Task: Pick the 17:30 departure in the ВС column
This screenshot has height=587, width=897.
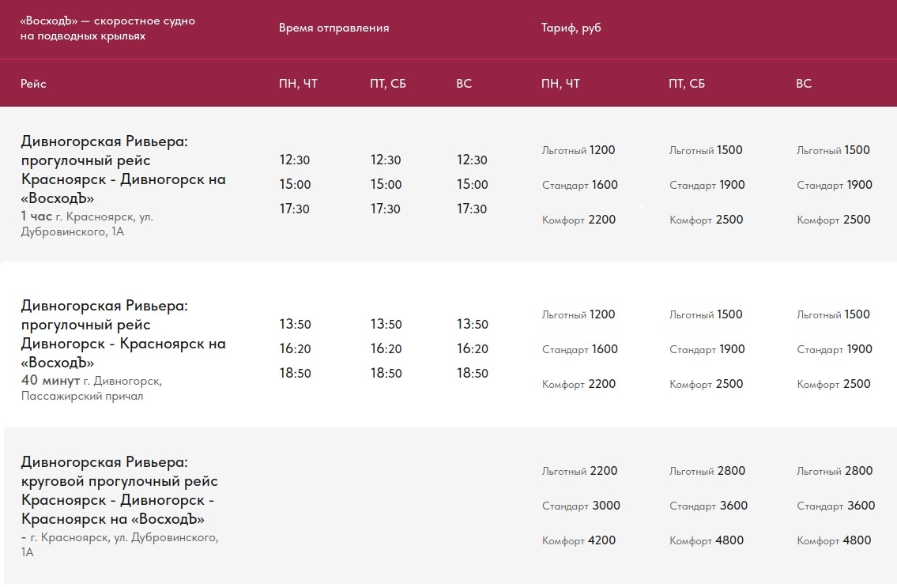Action: pos(472,209)
